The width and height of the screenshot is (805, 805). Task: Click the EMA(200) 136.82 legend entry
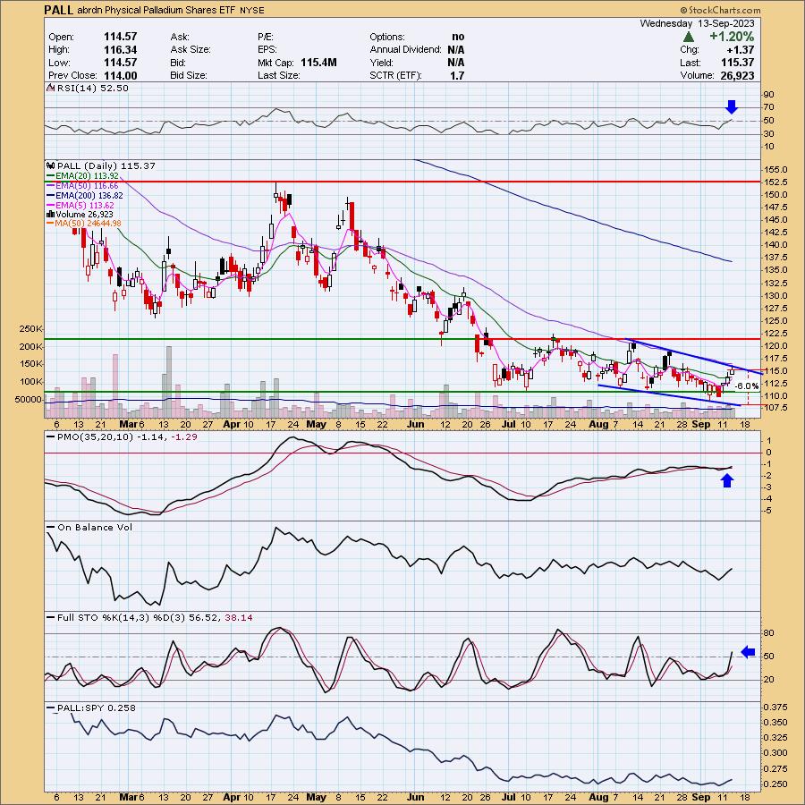[85, 195]
